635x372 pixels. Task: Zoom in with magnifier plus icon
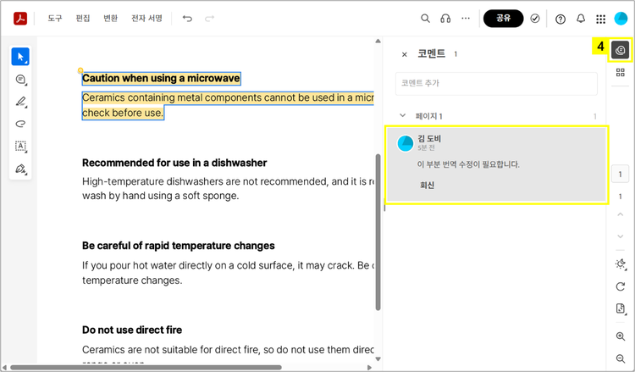tap(620, 336)
